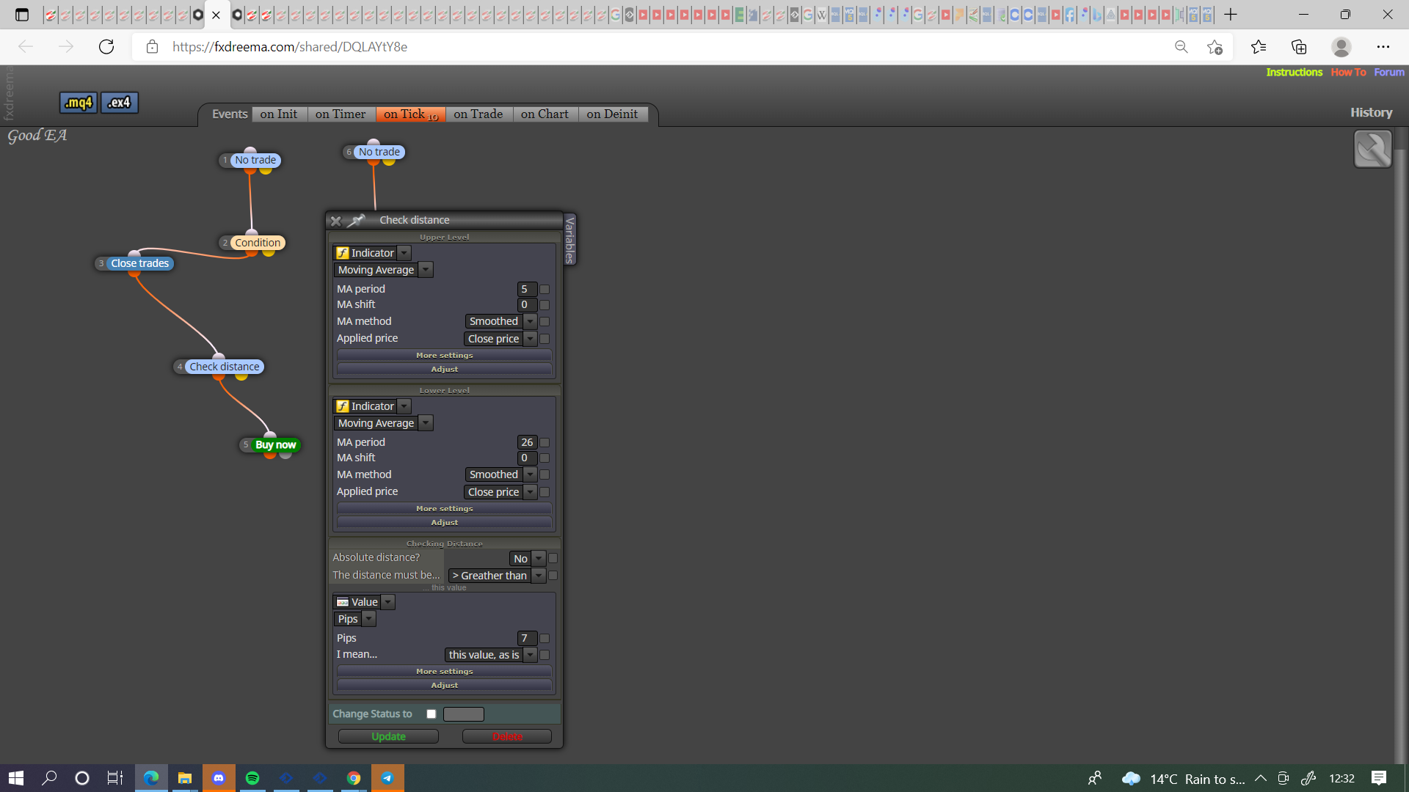This screenshot has height=792, width=1409.
Task: Toggle checkbox beside Pips value
Action: (x=545, y=639)
